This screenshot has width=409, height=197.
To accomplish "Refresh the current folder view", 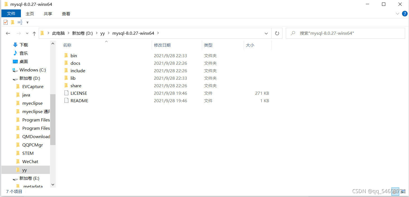I will coord(277,33).
